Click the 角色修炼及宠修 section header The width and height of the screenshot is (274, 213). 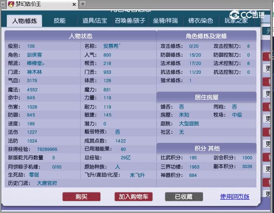pyautogui.click(x=206, y=36)
